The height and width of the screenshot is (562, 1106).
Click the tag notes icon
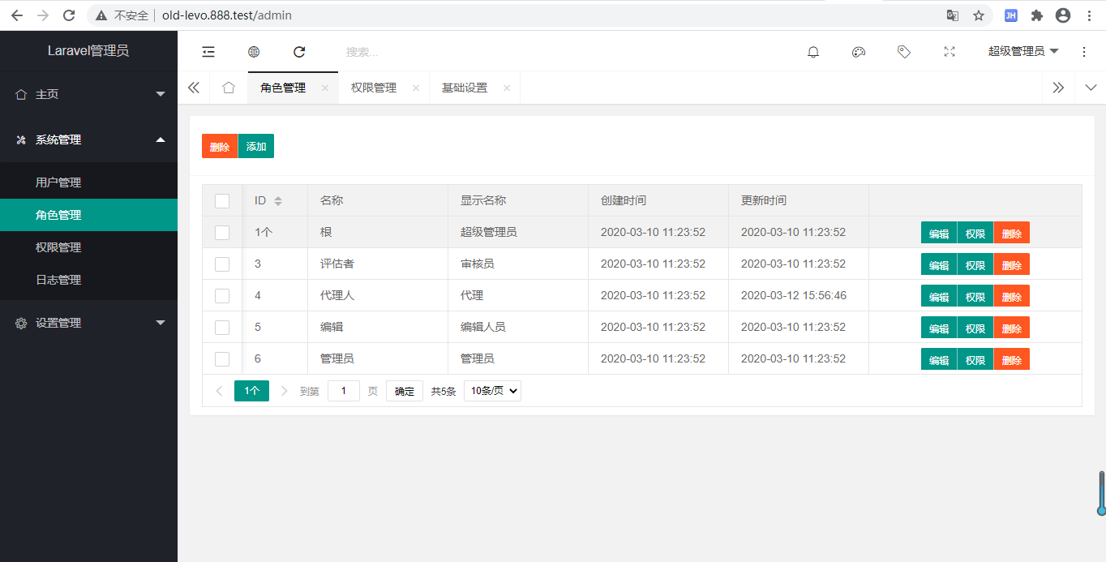pos(904,52)
